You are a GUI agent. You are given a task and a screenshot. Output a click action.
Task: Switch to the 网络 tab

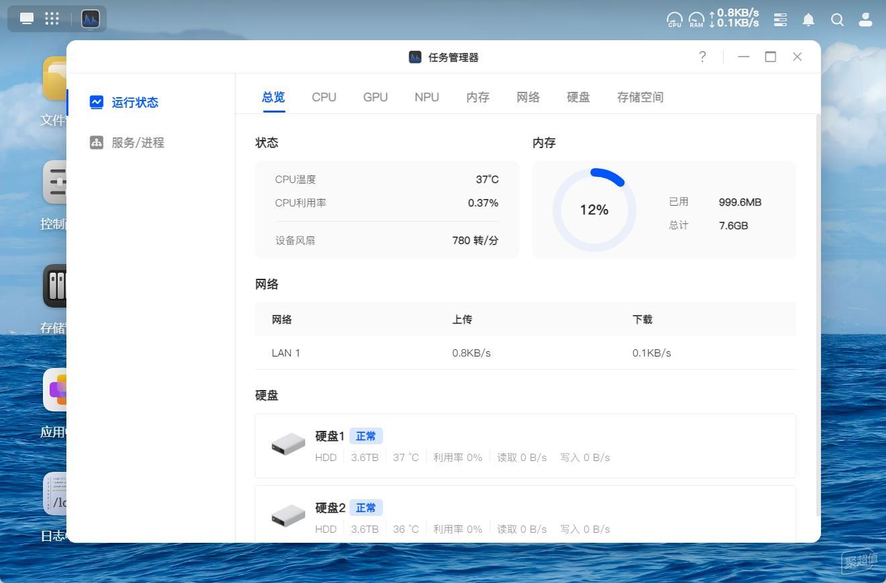tap(528, 97)
